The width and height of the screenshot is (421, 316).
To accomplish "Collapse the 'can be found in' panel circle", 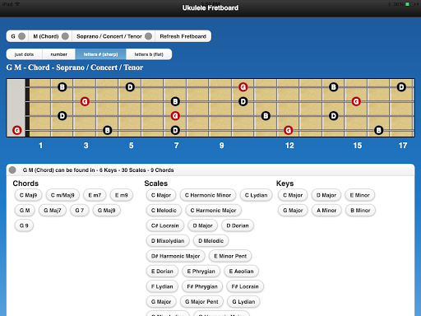I will coord(12,170).
